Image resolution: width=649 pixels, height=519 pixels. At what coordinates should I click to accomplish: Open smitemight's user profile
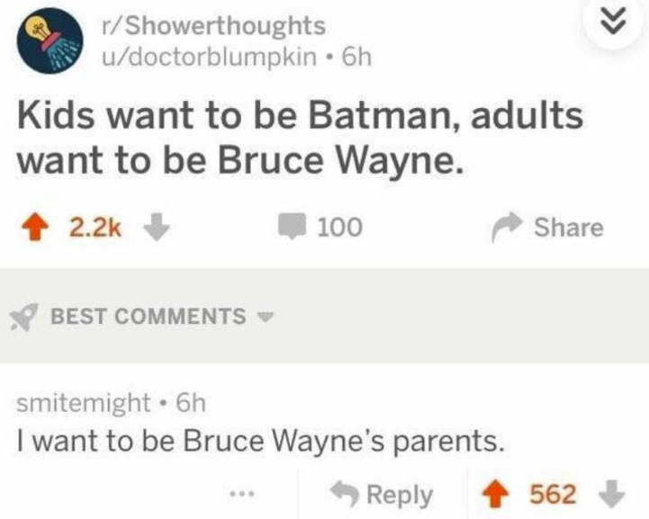[84, 402]
